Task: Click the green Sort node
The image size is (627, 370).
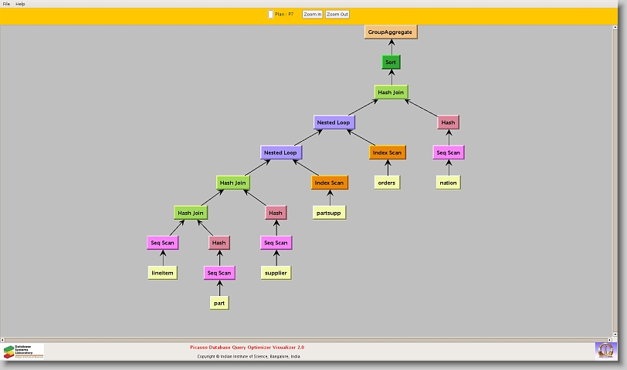Action: 391,62
